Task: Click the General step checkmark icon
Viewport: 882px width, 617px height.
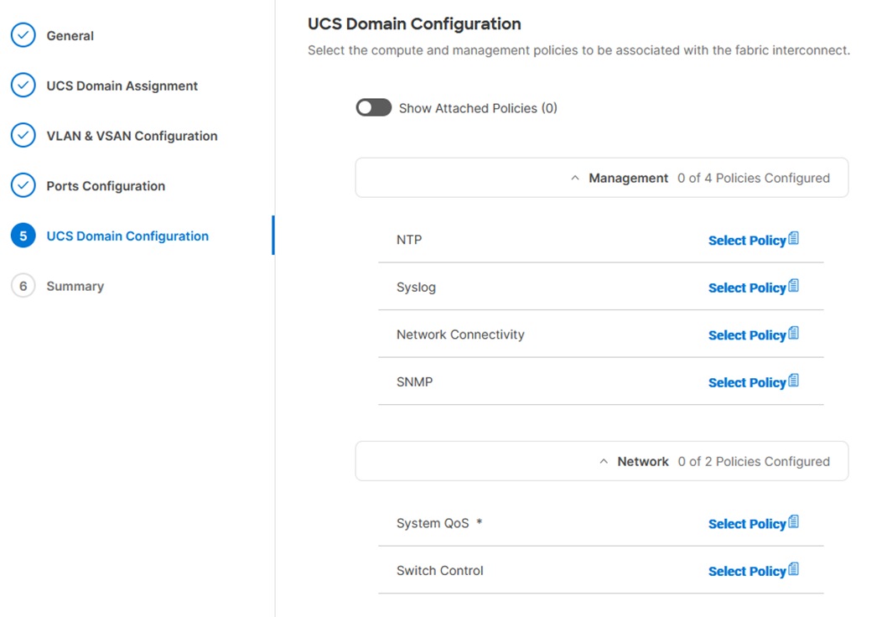Action: (x=23, y=35)
